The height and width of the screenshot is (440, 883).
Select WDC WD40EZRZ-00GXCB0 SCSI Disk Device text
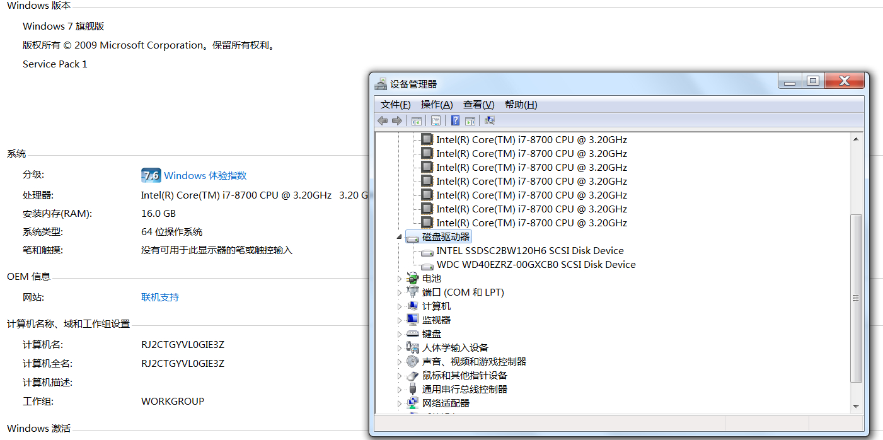point(536,265)
